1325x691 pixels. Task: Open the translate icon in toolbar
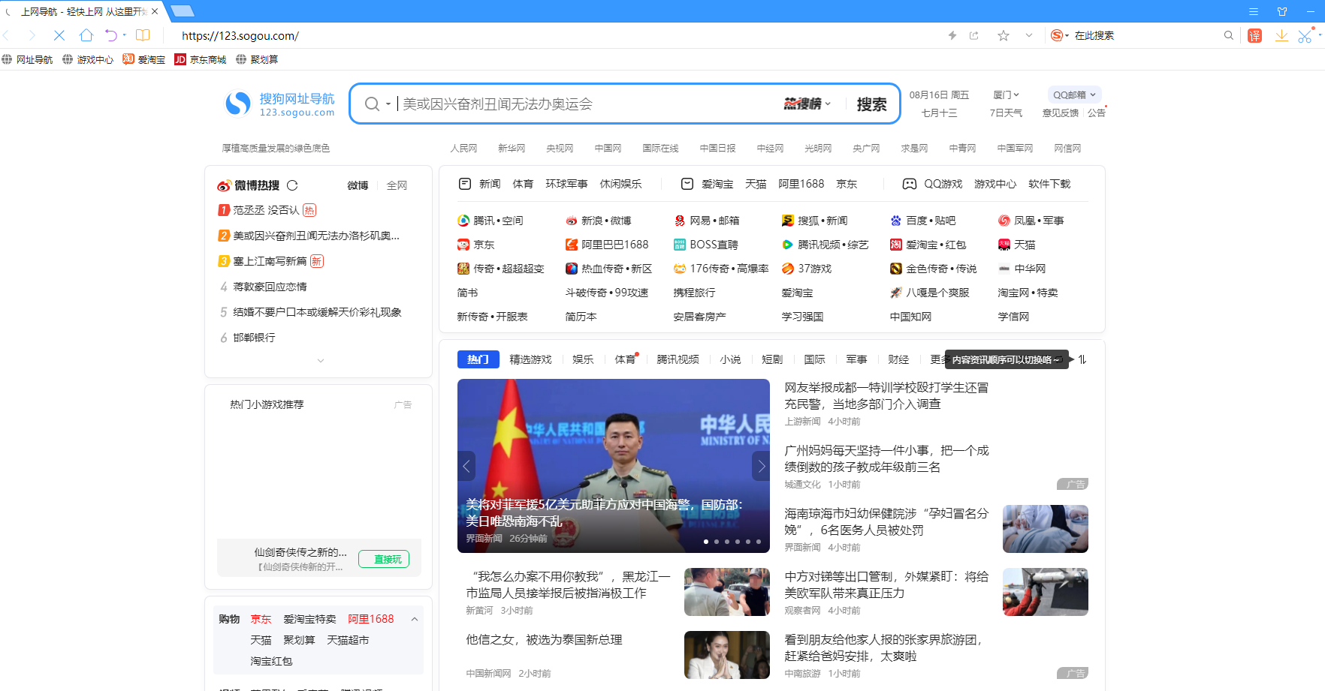[x=1254, y=35]
